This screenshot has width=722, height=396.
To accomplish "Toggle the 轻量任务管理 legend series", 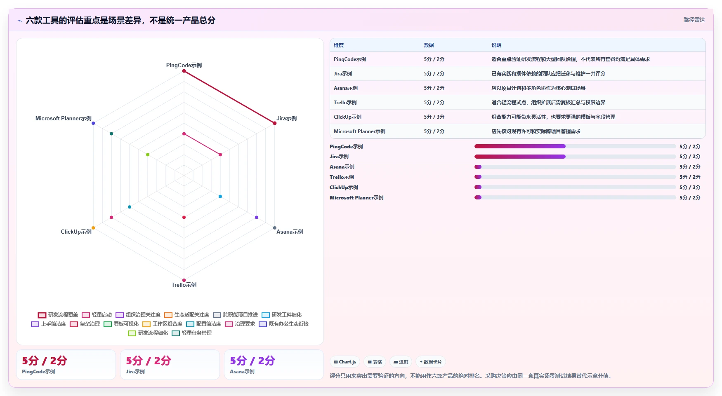I will coord(192,333).
